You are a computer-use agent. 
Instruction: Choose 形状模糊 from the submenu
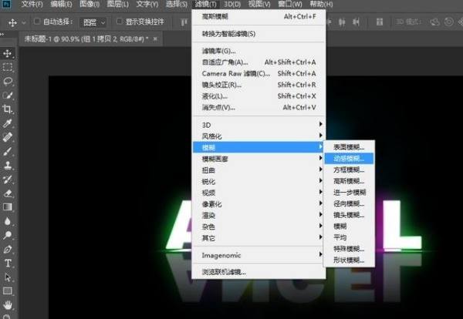(x=349, y=260)
